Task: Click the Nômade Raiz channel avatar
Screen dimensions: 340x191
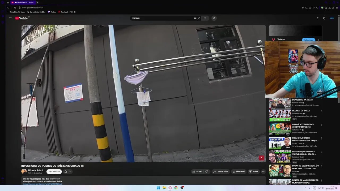Action: click(24, 171)
